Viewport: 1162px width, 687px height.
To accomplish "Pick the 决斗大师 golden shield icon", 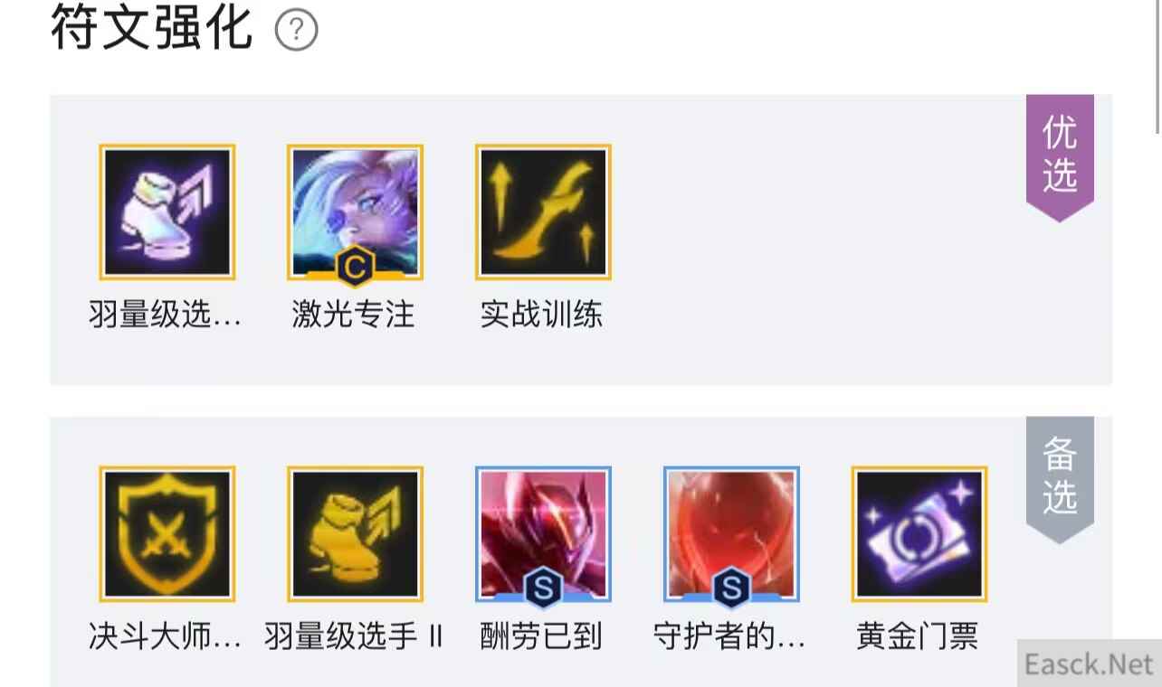I will [167, 534].
